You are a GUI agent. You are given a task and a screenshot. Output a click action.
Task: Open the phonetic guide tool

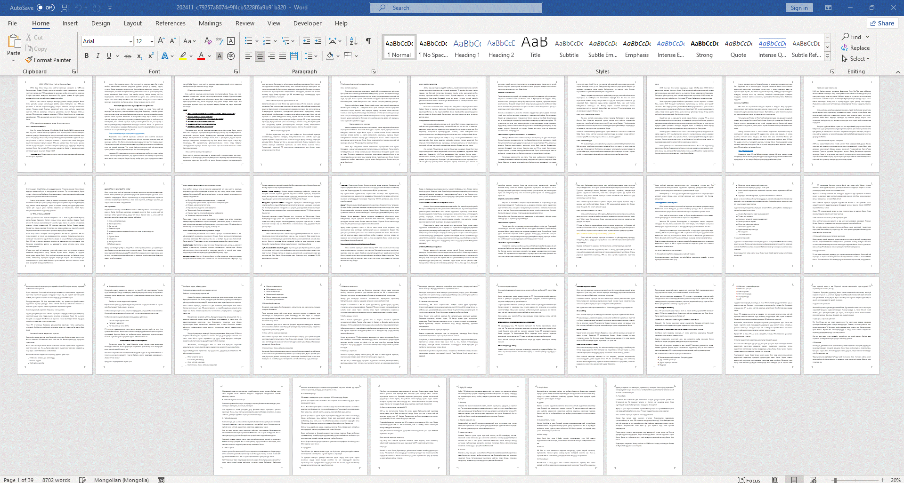pos(220,41)
